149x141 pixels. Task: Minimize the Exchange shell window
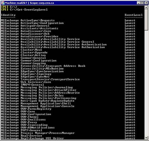138,3
